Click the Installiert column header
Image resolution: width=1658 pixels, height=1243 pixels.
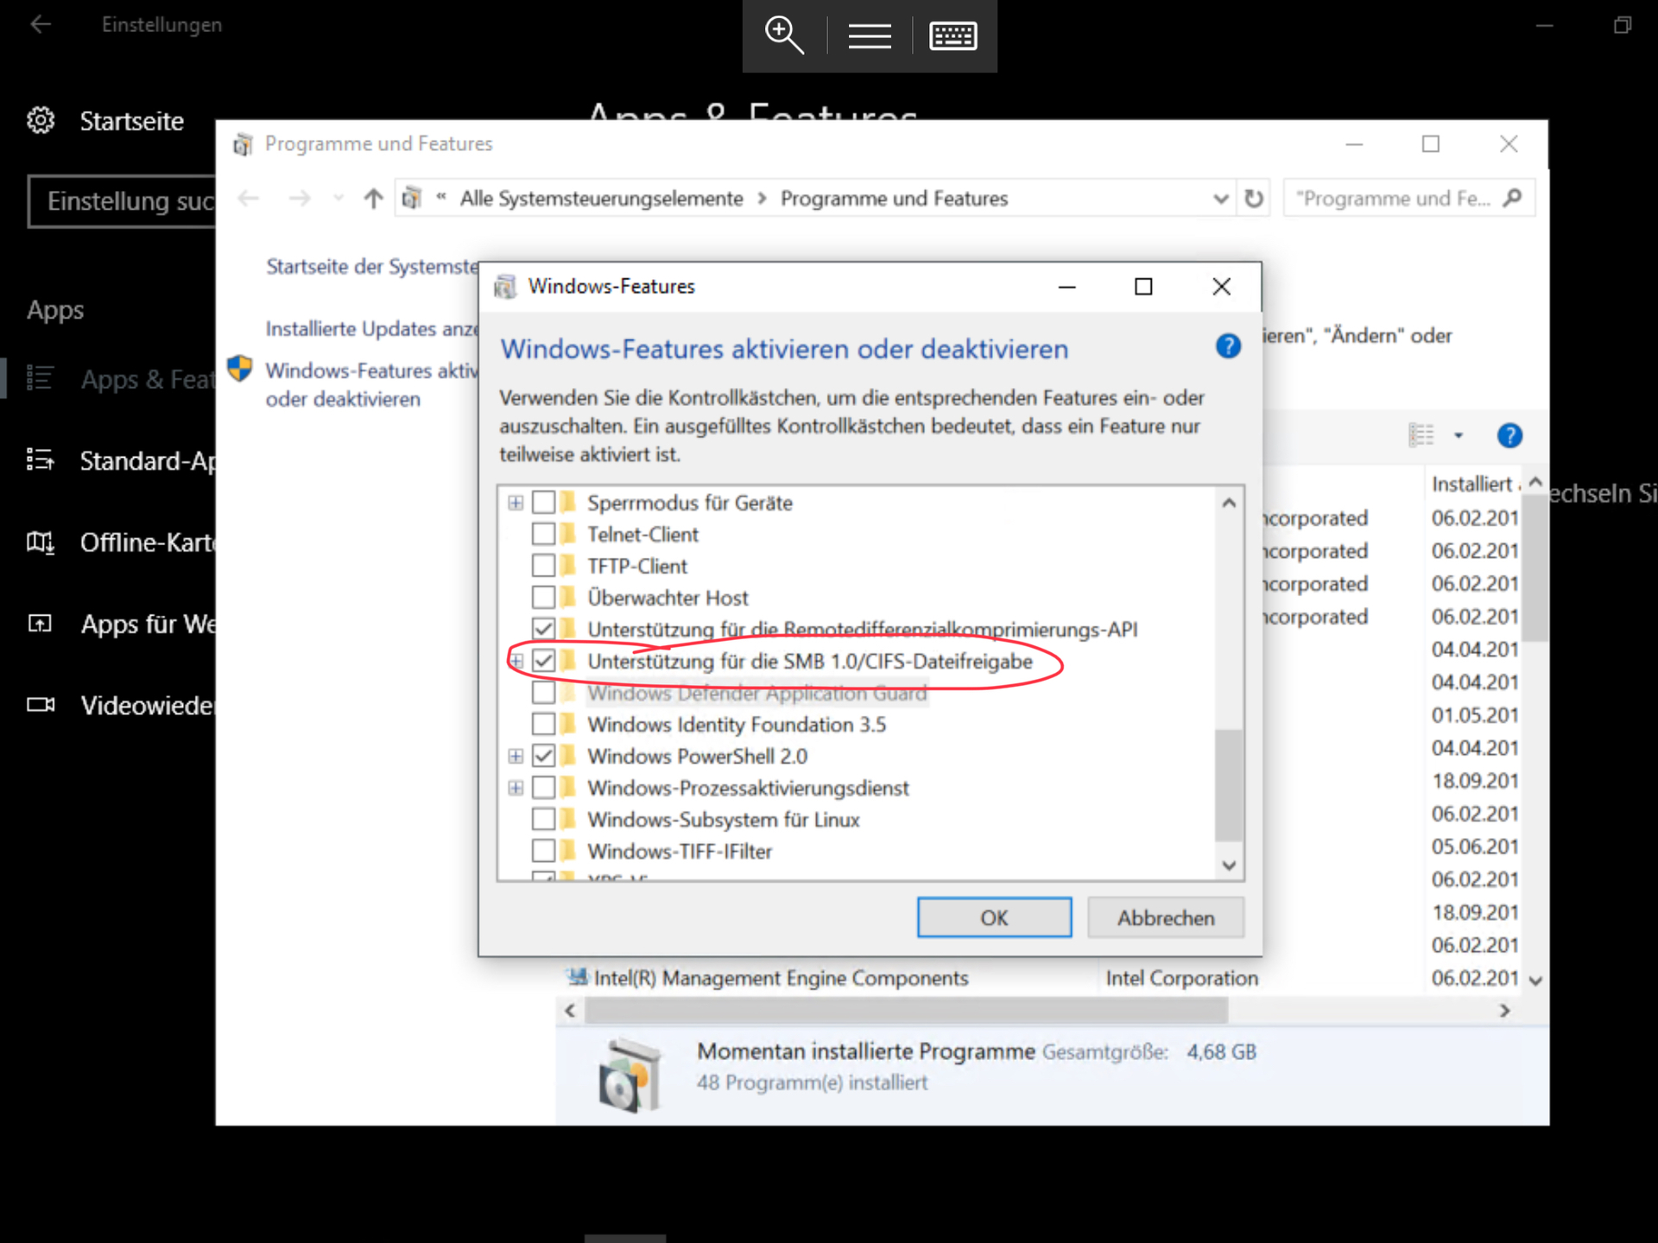click(1475, 484)
